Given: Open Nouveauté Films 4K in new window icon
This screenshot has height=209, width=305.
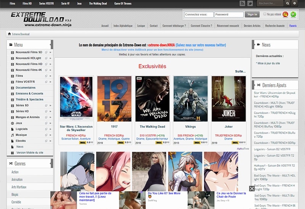Looking at the screenshot, I should [46, 70].
